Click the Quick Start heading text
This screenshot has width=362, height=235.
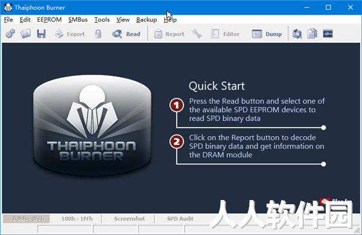217,86
